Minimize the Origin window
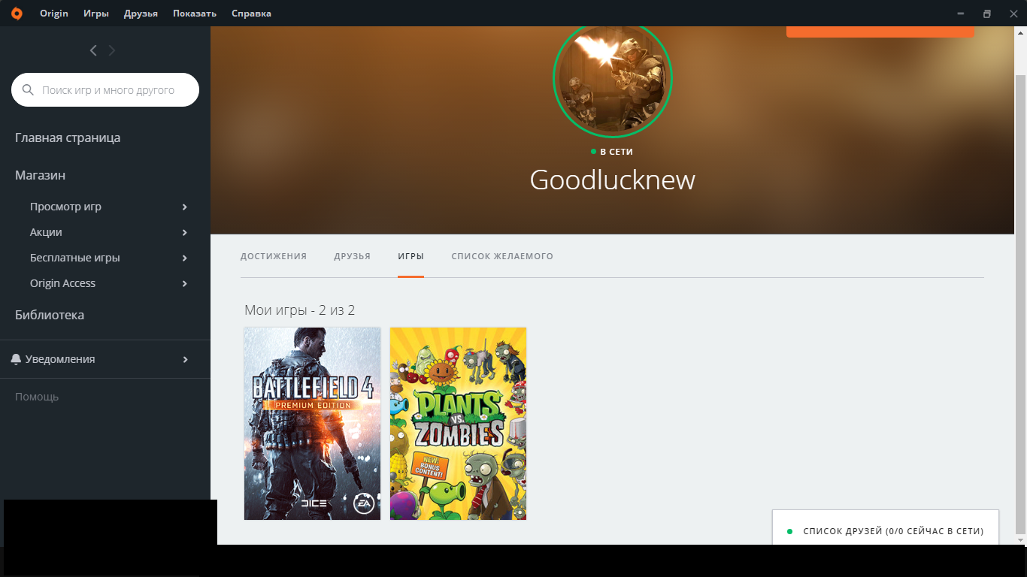Screen dimensions: 1027x577 (959, 14)
